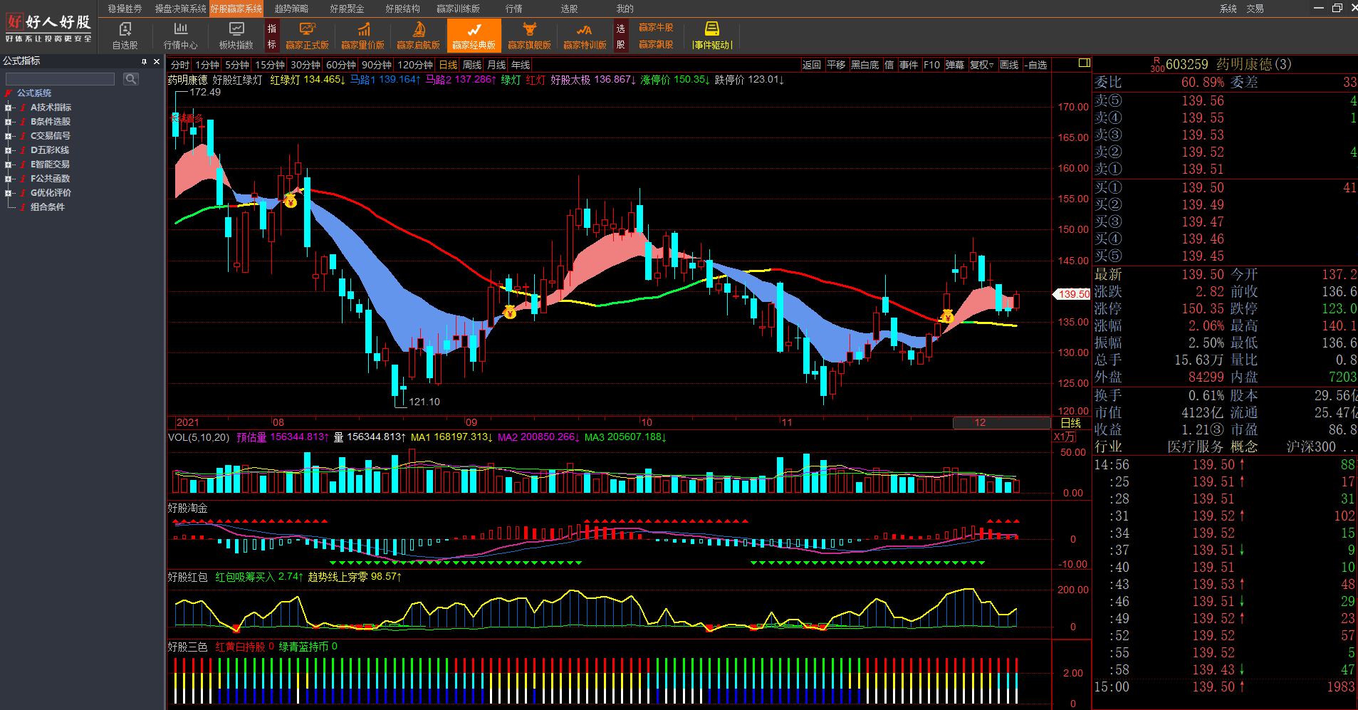
Task: Pin the 公式指标 panel with pushpin icon
Action: 144,61
